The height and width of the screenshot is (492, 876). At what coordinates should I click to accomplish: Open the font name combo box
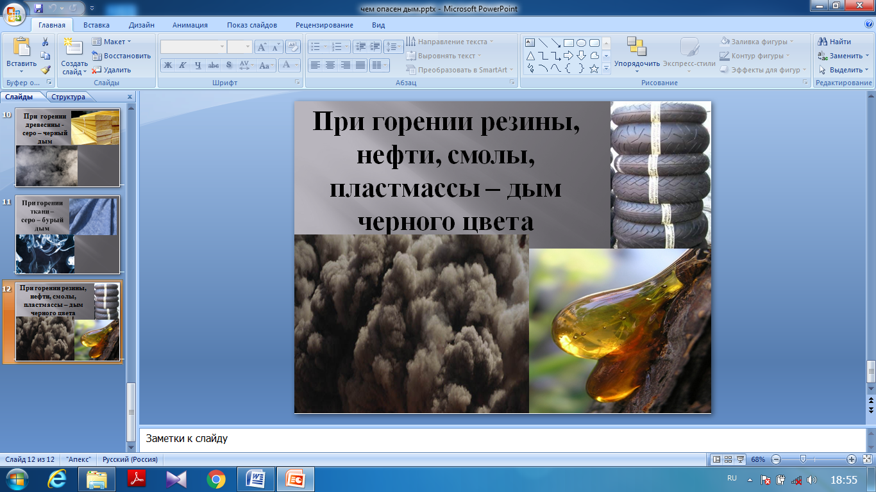[193, 47]
